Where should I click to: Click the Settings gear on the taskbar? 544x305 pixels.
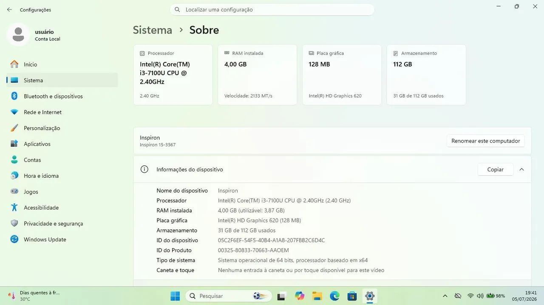tap(369, 296)
